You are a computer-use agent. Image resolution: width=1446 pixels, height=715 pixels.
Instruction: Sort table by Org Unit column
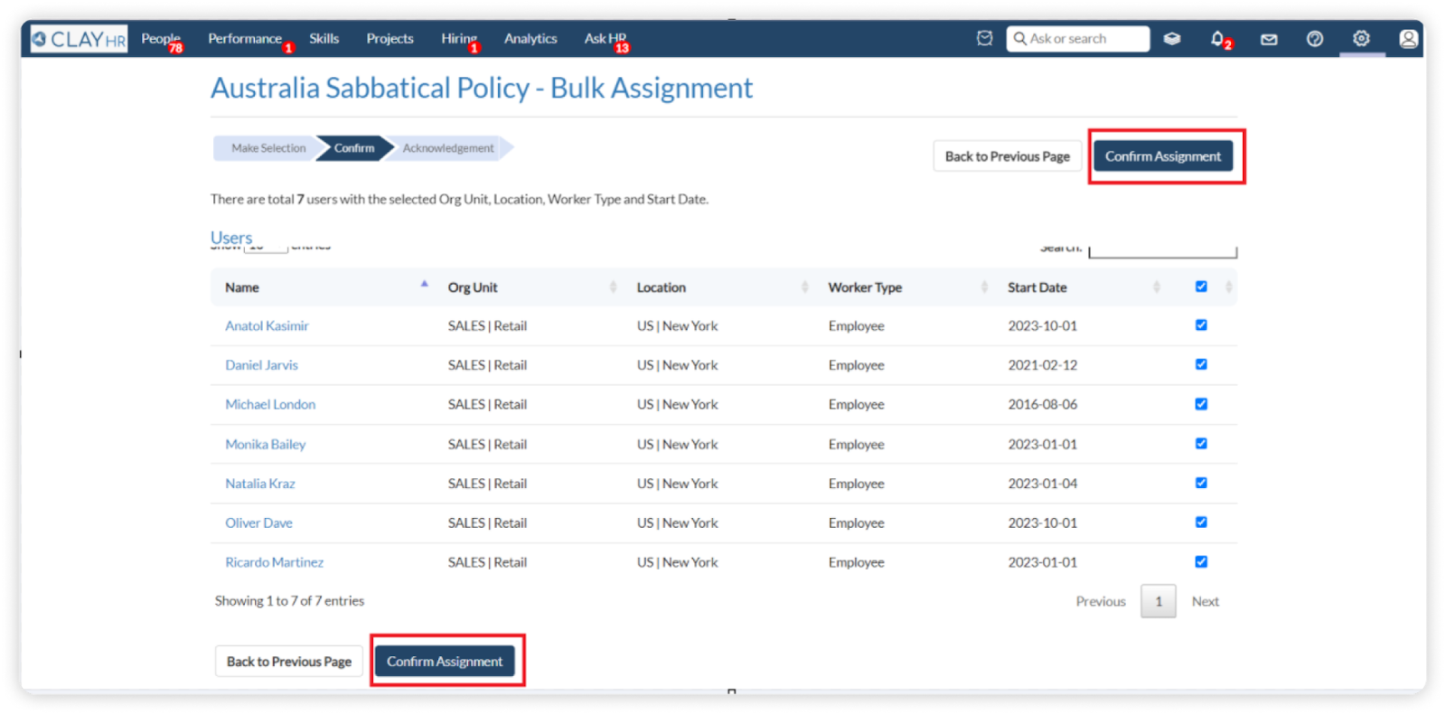[531, 287]
